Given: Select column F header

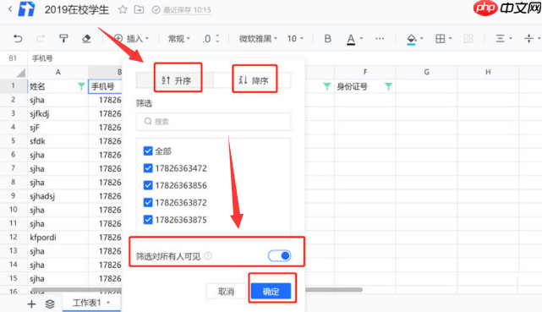Looking at the screenshot, I should (x=365, y=72).
